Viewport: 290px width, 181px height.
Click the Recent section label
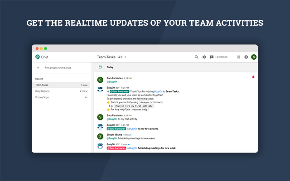39,79
